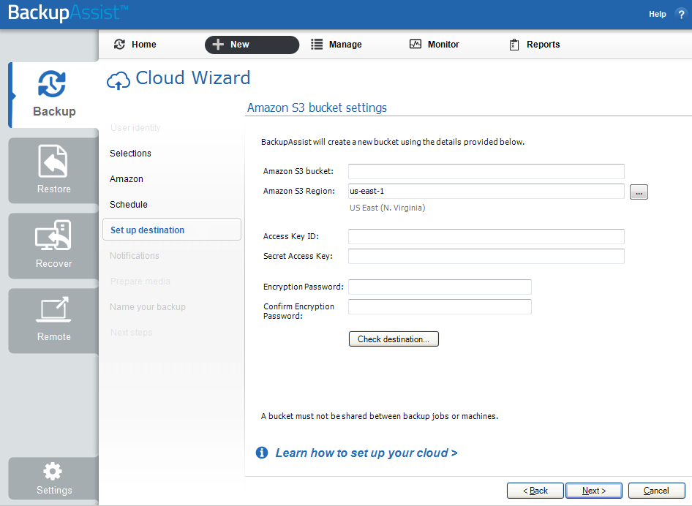
Task: Click the Help question mark icon
Action: (680, 14)
